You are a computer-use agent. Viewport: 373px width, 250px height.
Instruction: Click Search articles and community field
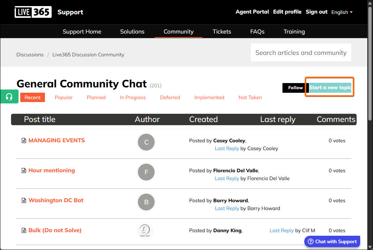pyautogui.click(x=301, y=53)
